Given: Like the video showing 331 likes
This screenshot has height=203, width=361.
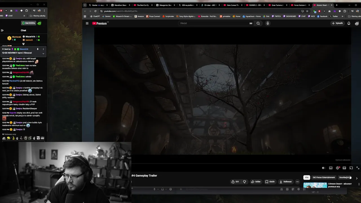Looking at the screenshot, I should coord(235,182).
